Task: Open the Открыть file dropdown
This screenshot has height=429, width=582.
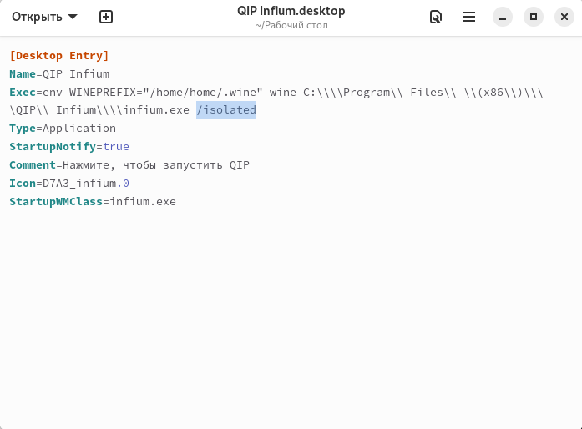Action: tap(44, 17)
